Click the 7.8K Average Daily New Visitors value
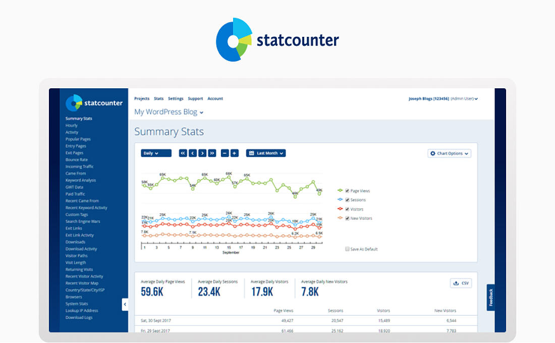This screenshot has width=555, height=343. point(310,292)
